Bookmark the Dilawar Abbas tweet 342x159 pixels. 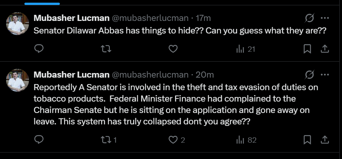[307, 49]
